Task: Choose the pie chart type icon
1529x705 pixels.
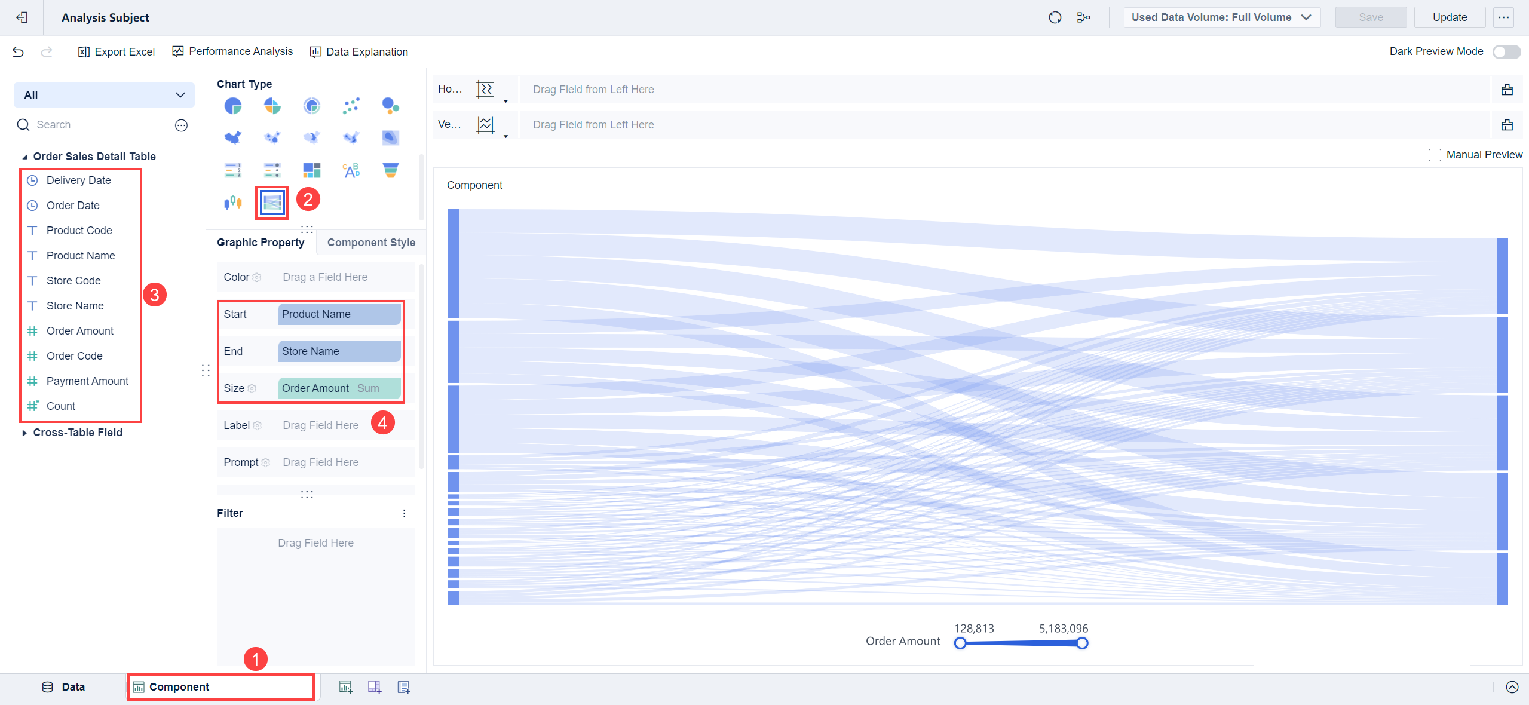Action: click(232, 106)
